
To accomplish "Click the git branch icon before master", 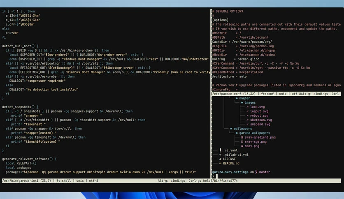I will point(256,172).
